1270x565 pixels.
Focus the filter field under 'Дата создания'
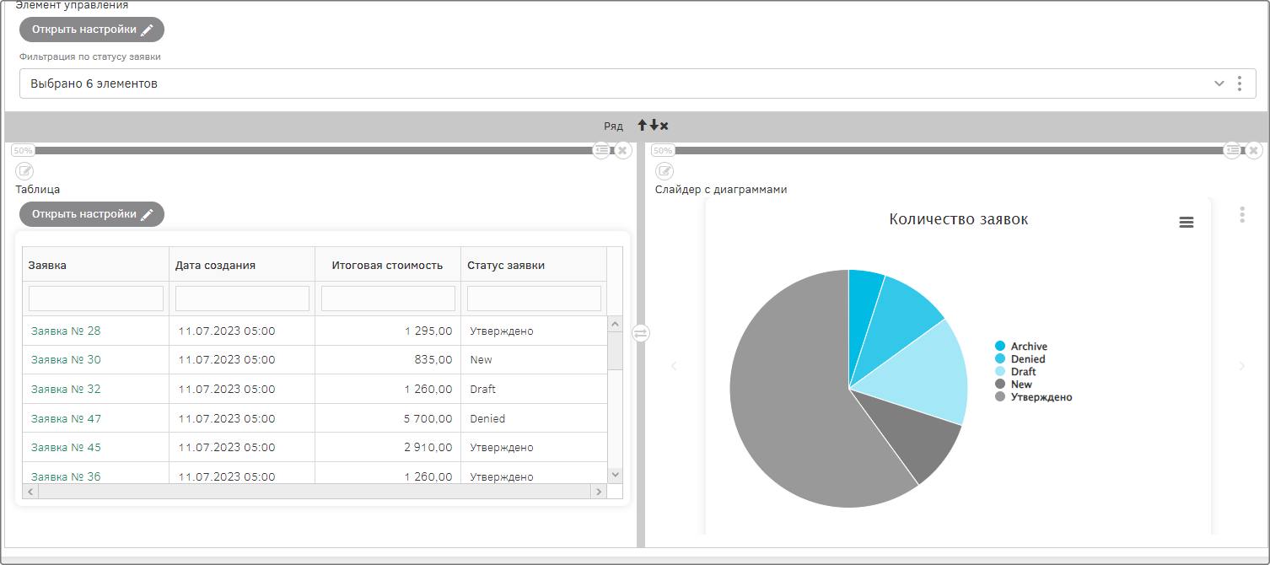[242, 299]
